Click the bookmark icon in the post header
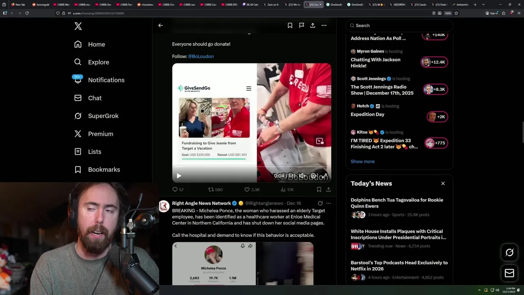This screenshot has height=295, width=524. pyautogui.click(x=290, y=25)
